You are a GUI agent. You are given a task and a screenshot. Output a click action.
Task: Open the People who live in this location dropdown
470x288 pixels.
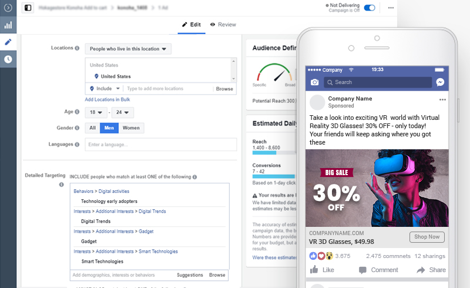pyautogui.click(x=128, y=49)
